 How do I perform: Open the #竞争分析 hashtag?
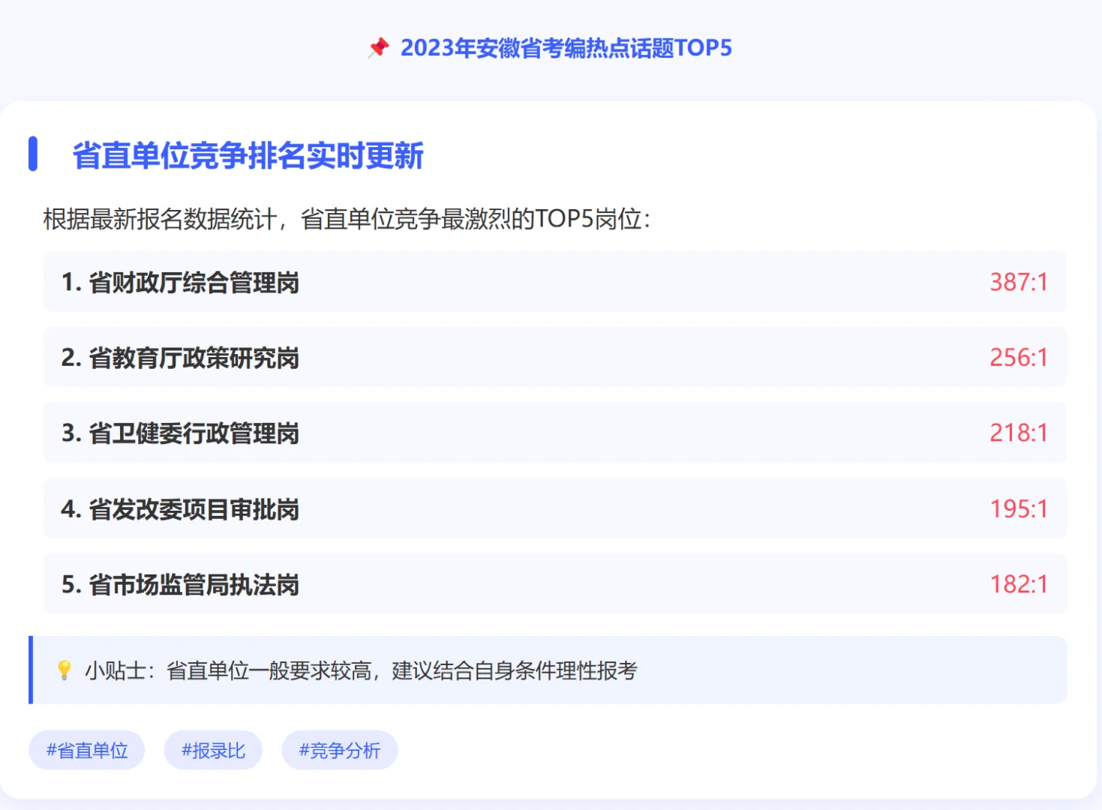pos(340,750)
